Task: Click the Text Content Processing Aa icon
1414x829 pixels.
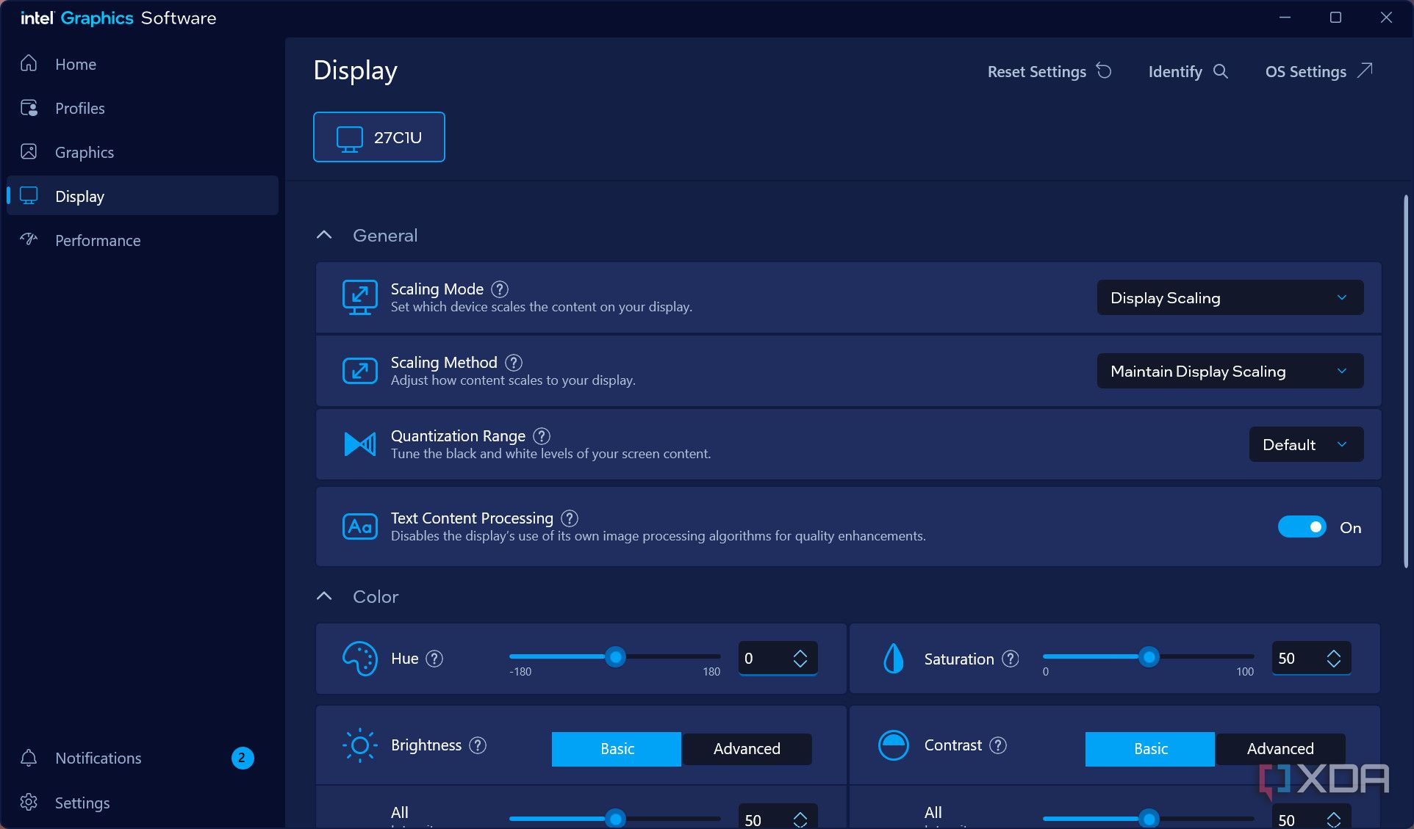Action: 359,526
